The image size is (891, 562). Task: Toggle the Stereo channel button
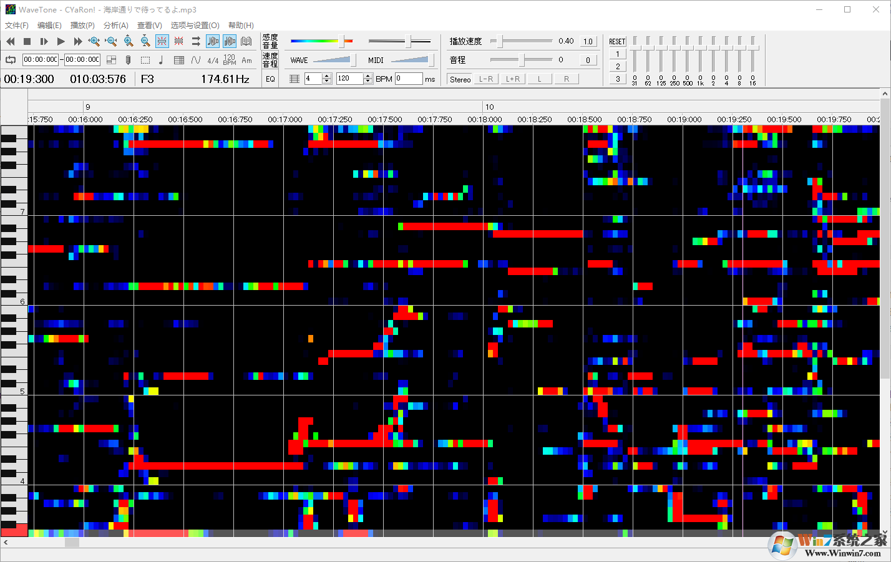point(460,79)
